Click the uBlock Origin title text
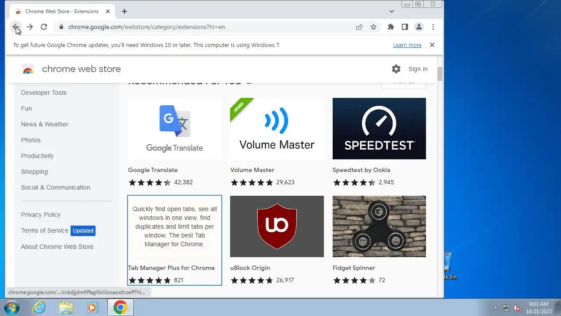The image size is (561, 316). [x=250, y=268]
